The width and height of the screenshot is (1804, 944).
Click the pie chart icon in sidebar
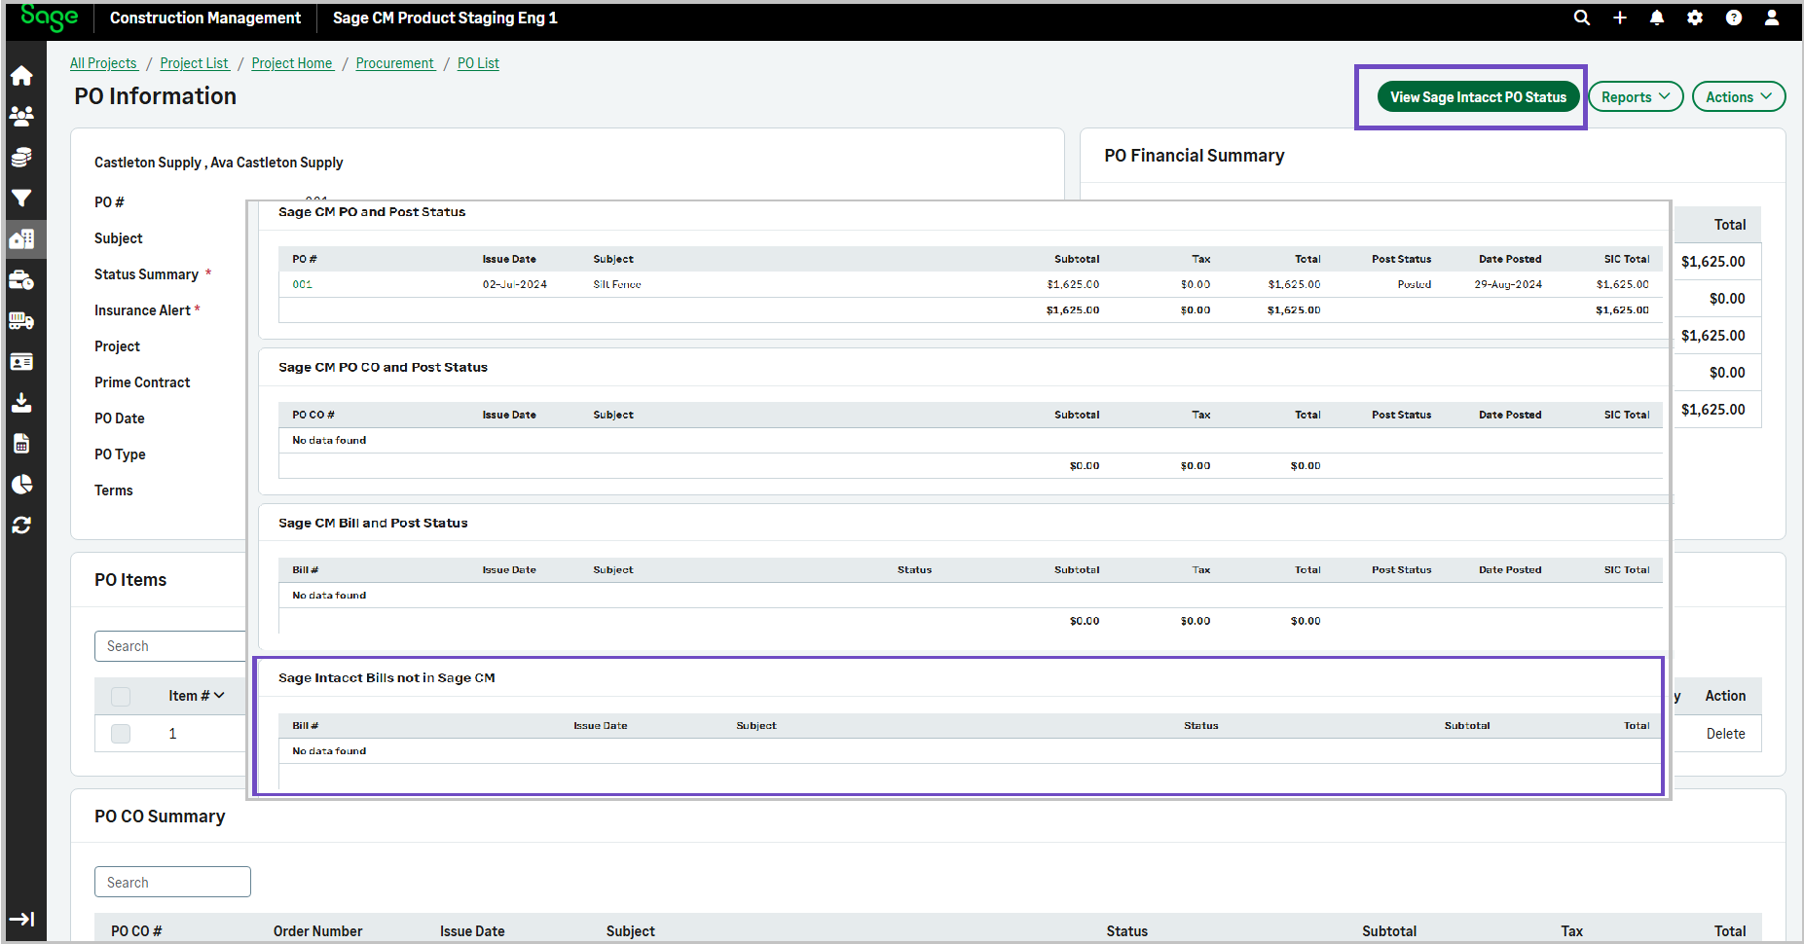[21, 485]
